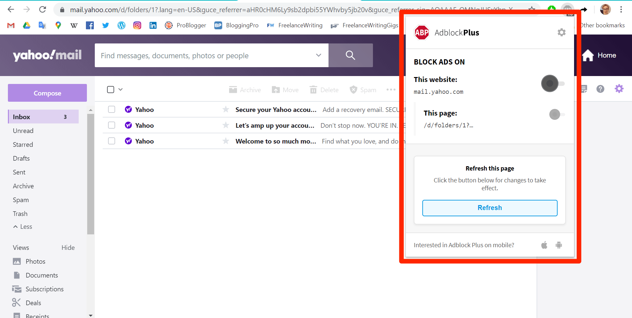Open Deals view

click(x=27, y=303)
